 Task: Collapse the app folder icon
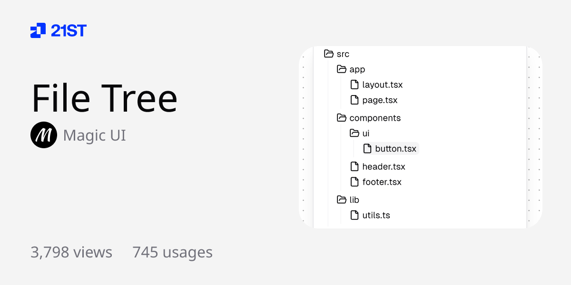pyautogui.click(x=341, y=69)
